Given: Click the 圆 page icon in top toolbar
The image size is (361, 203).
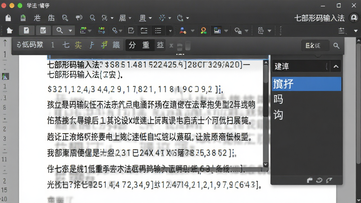Looking at the screenshot, I should tap(142, 18).
